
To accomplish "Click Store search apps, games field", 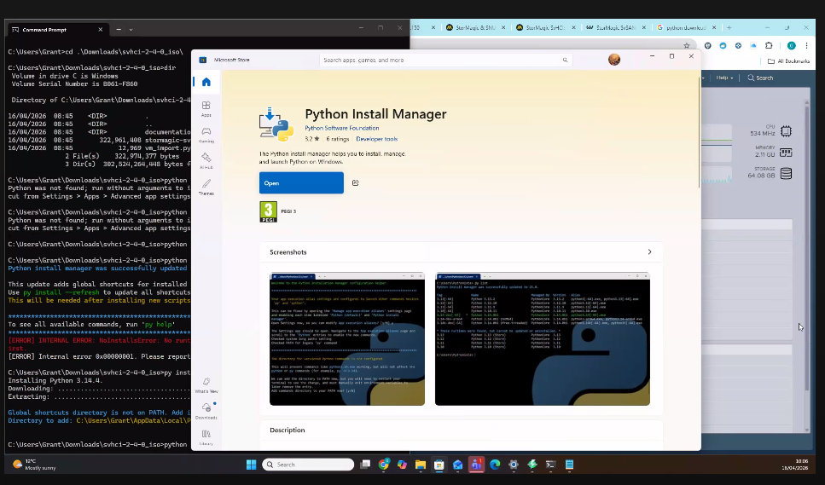I will (445, 60).
